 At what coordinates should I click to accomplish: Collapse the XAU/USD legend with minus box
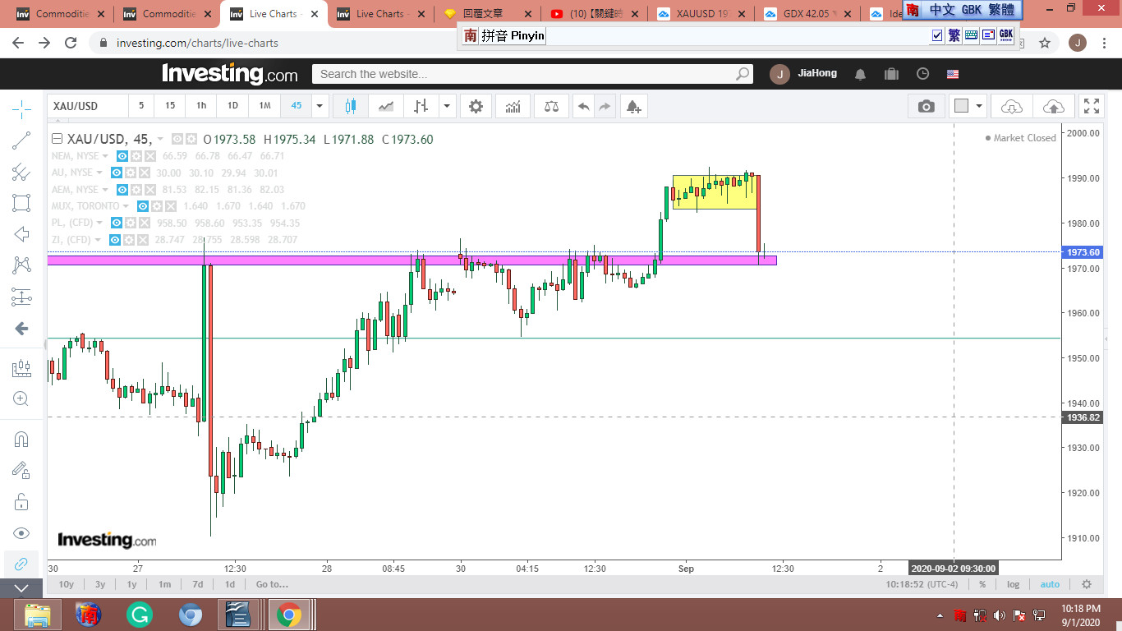pos(57,139)
